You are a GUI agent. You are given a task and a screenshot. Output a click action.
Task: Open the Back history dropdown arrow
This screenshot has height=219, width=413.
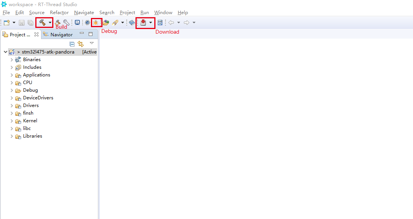(x=178, y=23)
